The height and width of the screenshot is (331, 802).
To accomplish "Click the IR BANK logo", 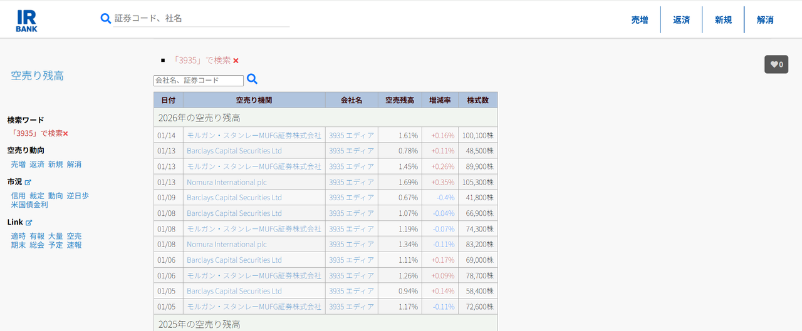I will pyautogui.click(x=26, y=20).
